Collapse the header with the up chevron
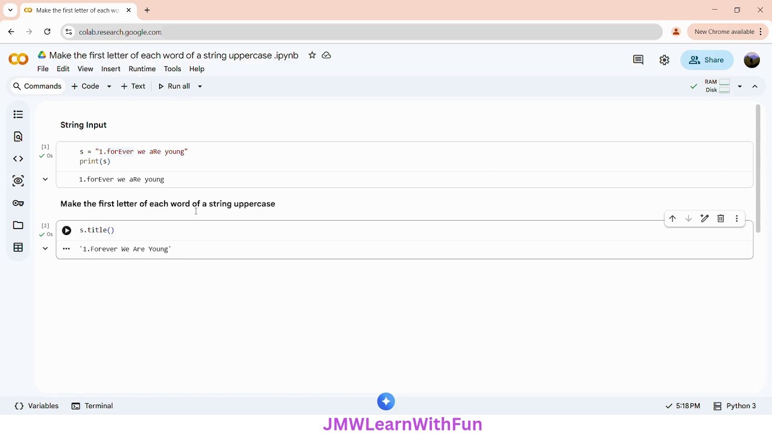 coord(755,86)
